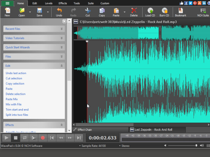210x157 pixels.
Task: Open dropdown arrow next to Save
Action: [48, 12]
